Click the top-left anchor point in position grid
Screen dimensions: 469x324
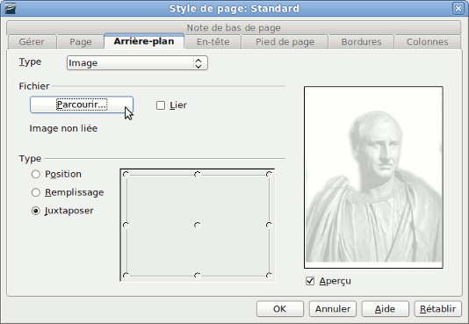pos(126,174)
